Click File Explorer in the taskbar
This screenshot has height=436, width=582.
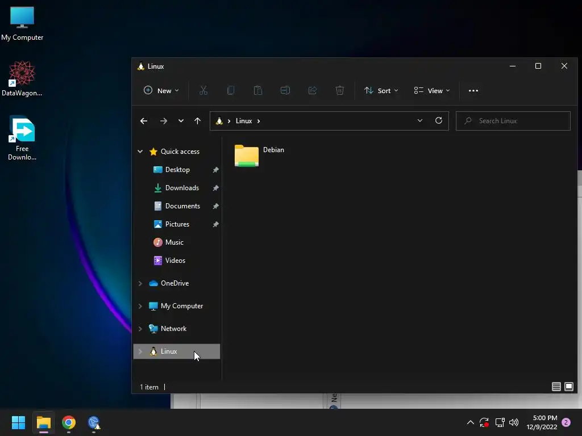pos(43,422)
